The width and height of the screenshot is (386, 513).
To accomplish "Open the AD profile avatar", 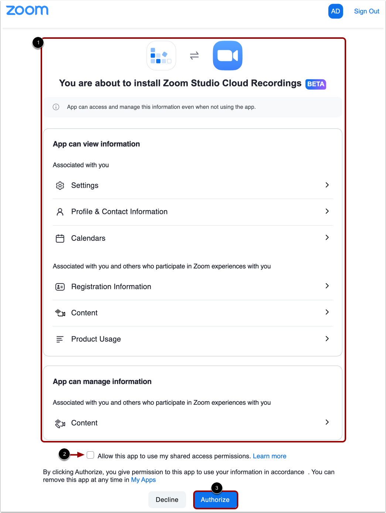I will coord(335,11).
